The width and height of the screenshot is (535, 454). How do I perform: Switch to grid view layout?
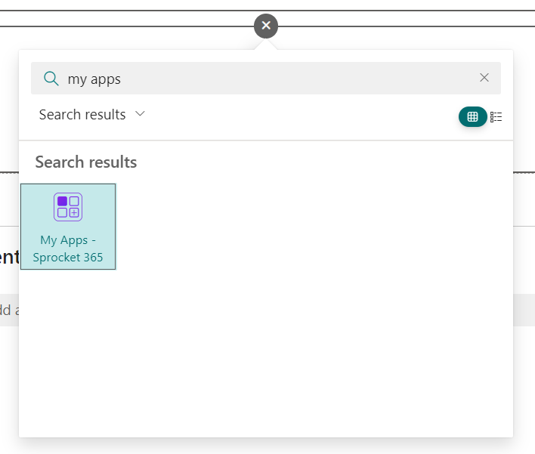(472, 116)
